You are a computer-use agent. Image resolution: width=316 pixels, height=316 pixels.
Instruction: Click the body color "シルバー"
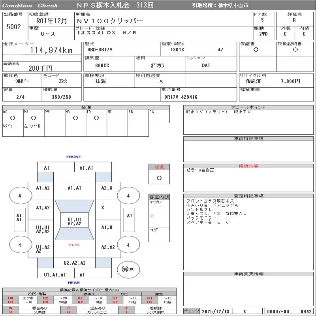click(22, 81)
